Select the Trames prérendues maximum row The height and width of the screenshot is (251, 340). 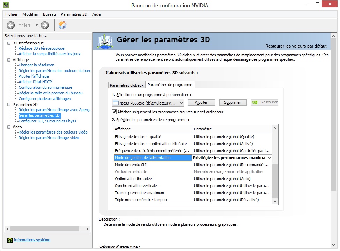193,193
